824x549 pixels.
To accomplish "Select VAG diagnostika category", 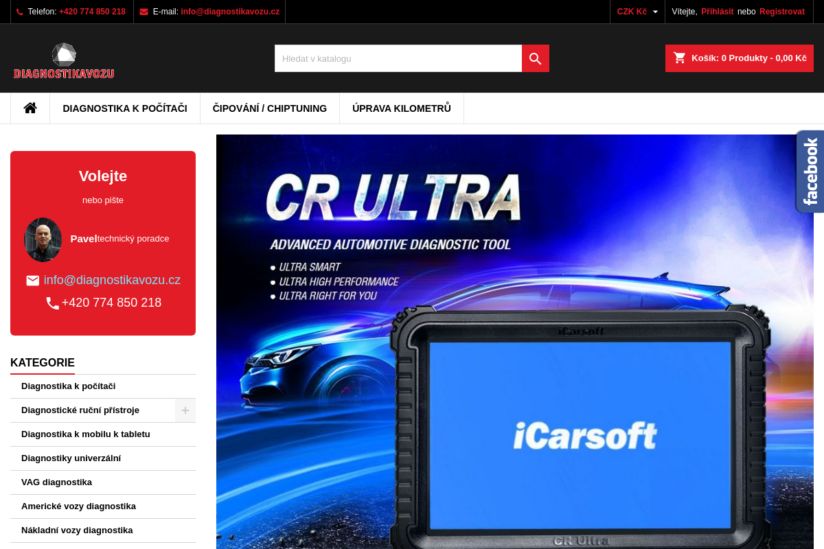I will pos(56,482).
